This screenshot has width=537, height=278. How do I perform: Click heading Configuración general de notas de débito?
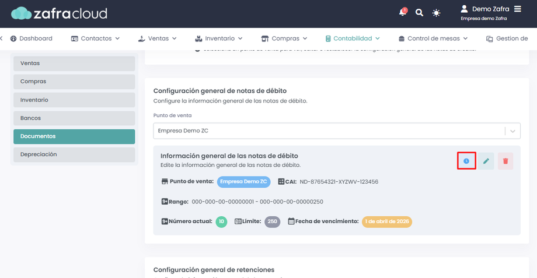click(220, 91)
